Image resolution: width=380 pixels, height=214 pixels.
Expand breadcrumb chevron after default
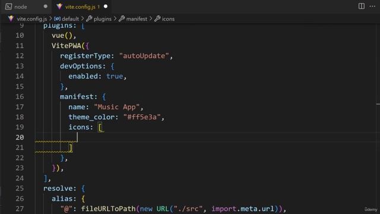click(x=83, y=18)
